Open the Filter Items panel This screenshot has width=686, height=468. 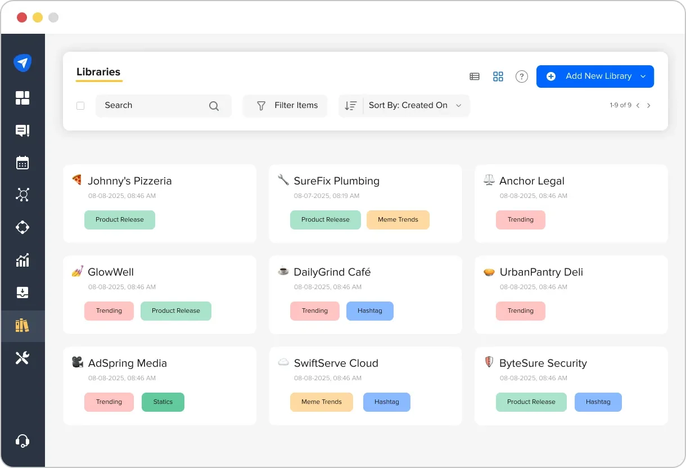click(x=285, y=105)
